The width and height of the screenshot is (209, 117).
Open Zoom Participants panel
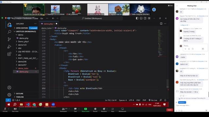(x=63, y=110)
